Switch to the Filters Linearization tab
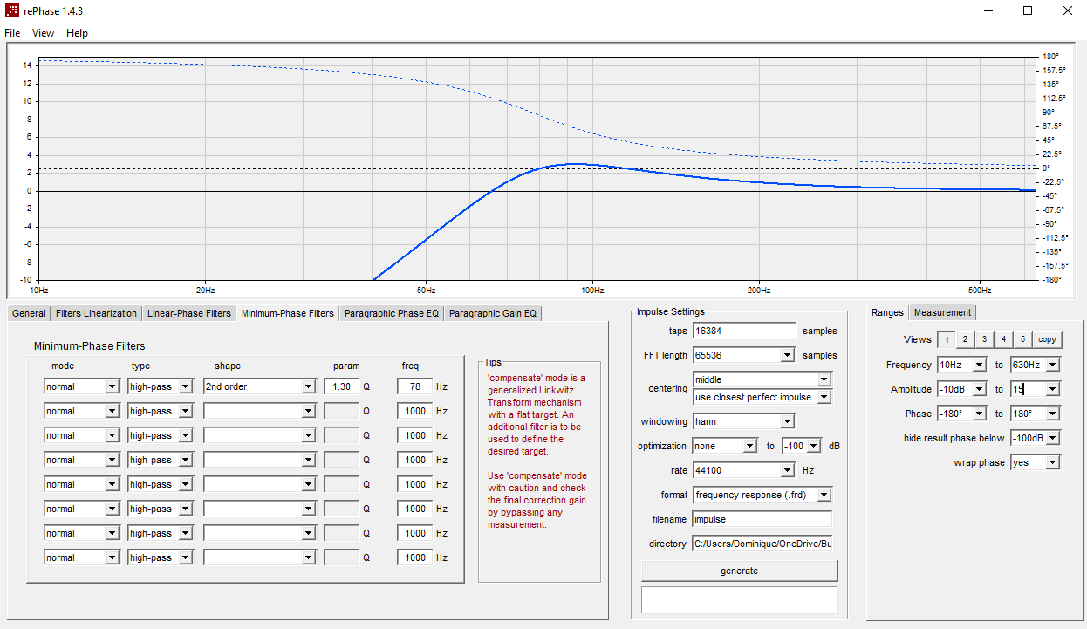The height and width of the screenshot is (629, 1087). click(x=96, y=313)
